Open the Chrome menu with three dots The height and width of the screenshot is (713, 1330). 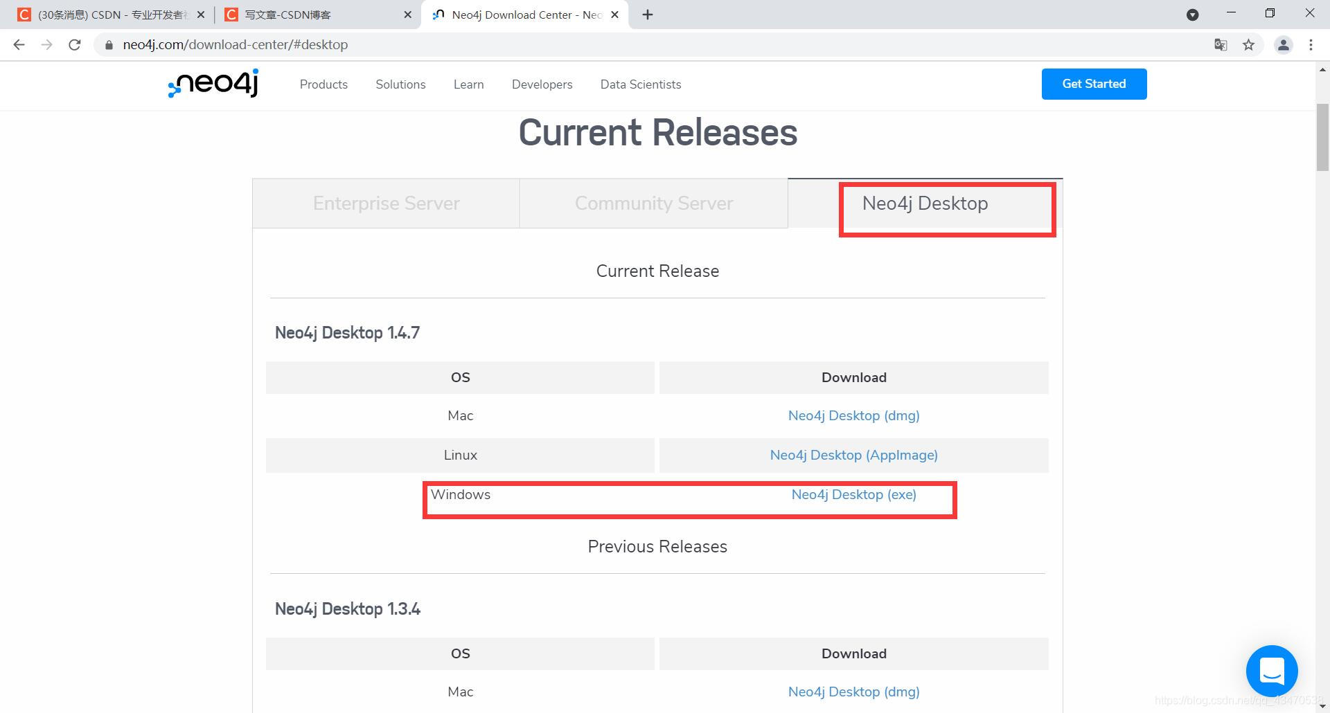(1311, 44)
